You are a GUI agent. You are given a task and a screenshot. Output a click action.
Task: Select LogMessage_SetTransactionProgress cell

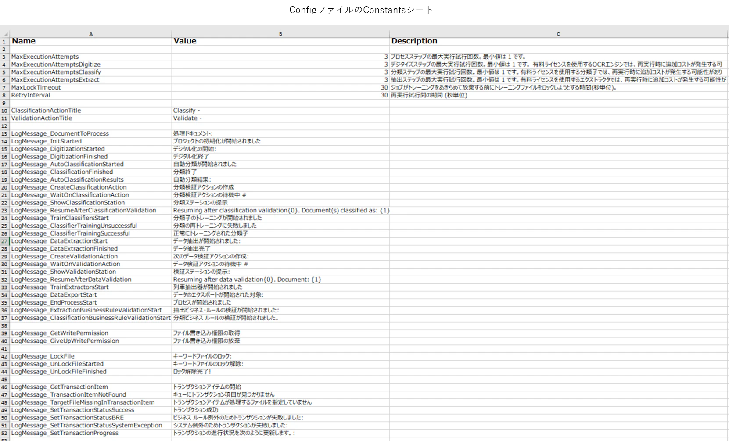click(x=91, y=433)
